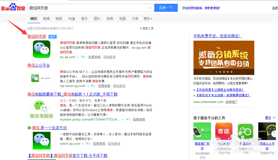This screenshot has width=278, height=160.
Task: Click green 微信助手 tool icon
Action: pos(245,131)
